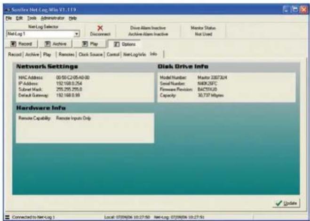Expand the Net-Log Selector dropdown arrow
This screenshot has width=310, height=221.
point(77,34)
